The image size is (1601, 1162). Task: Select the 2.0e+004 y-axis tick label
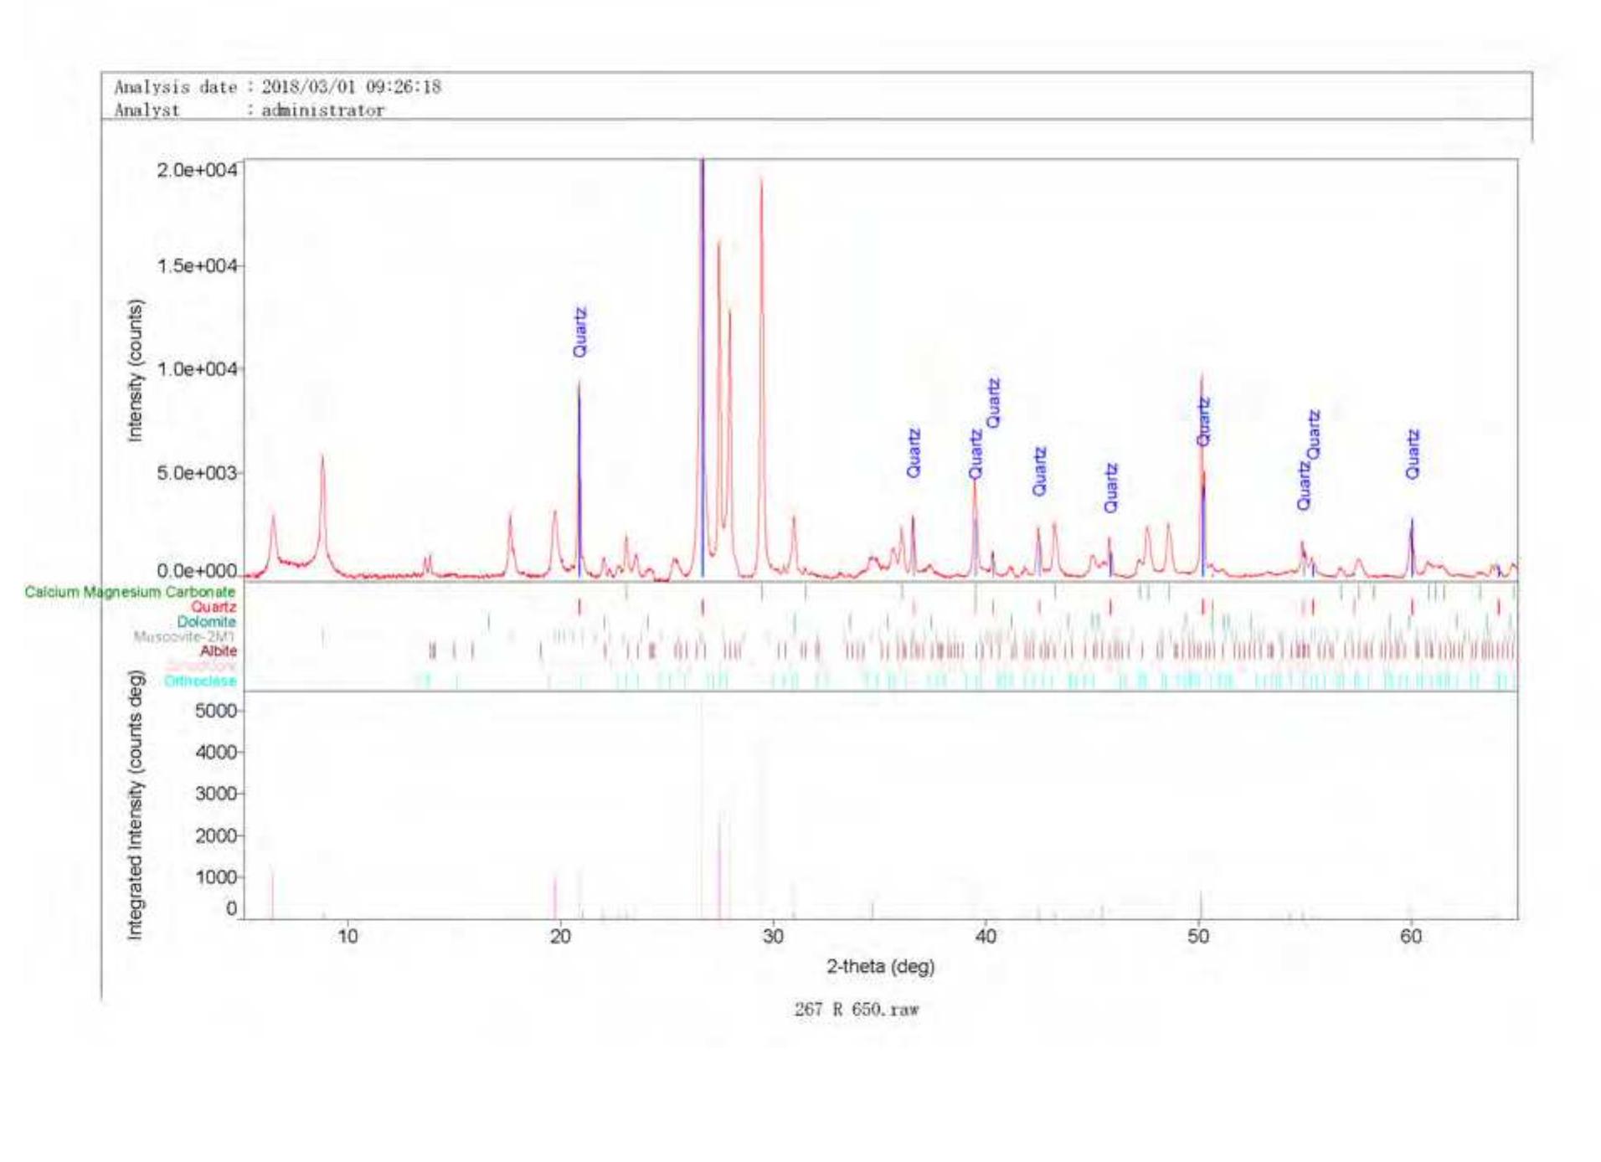pyautogui.click(x=197, y=171)
